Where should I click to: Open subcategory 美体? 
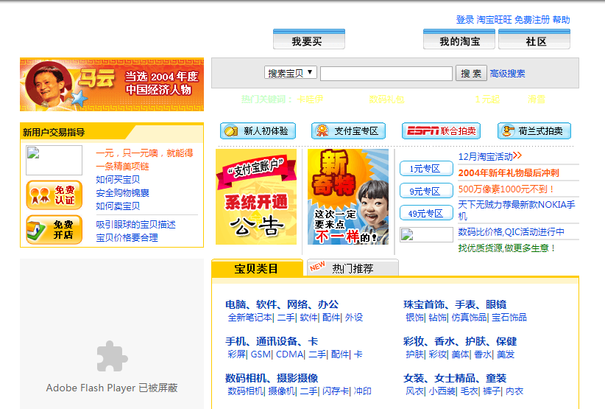coord(460,354)
